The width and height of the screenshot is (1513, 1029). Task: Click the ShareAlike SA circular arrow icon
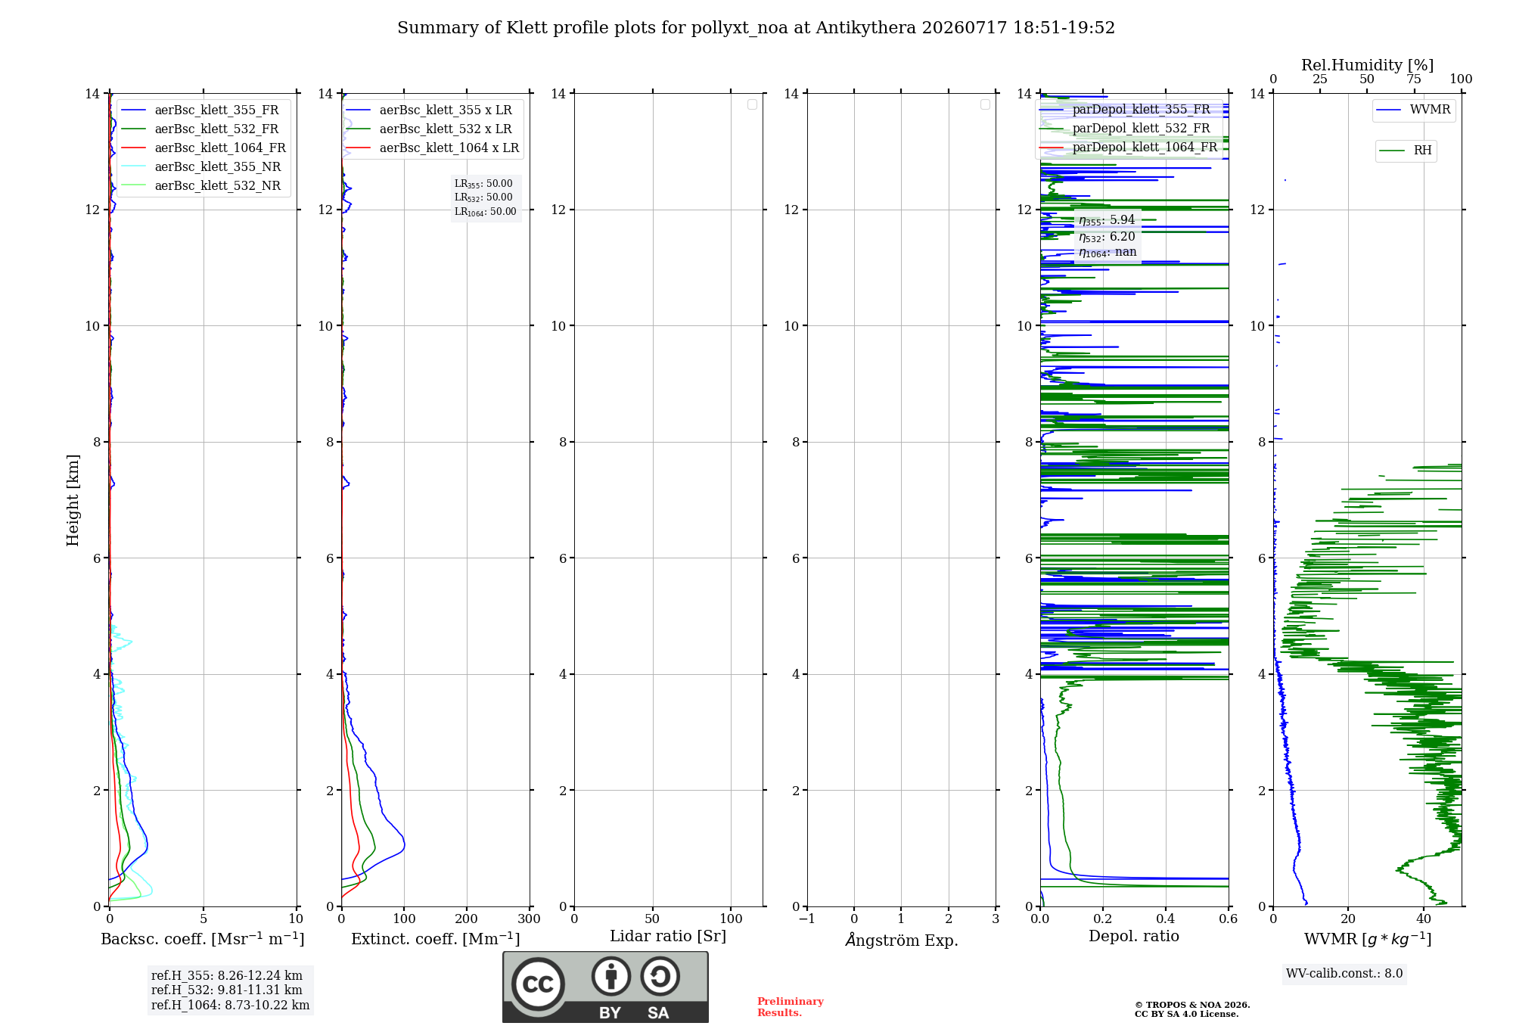click(x=660, y=976)
